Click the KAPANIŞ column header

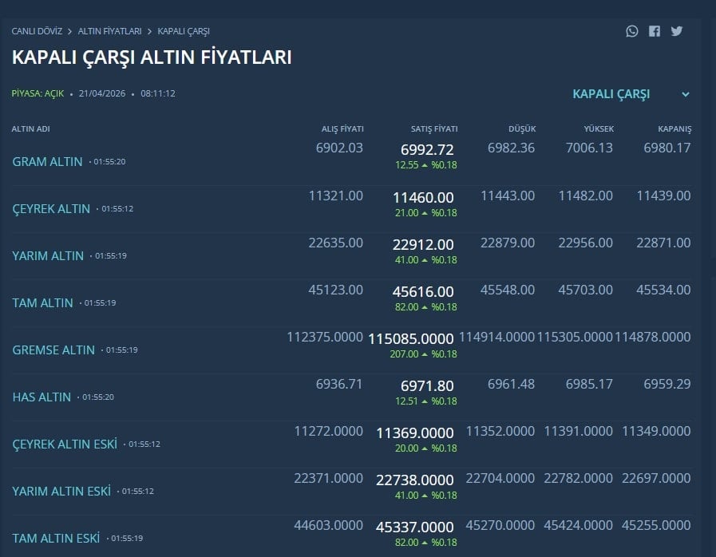coord(674,128)
